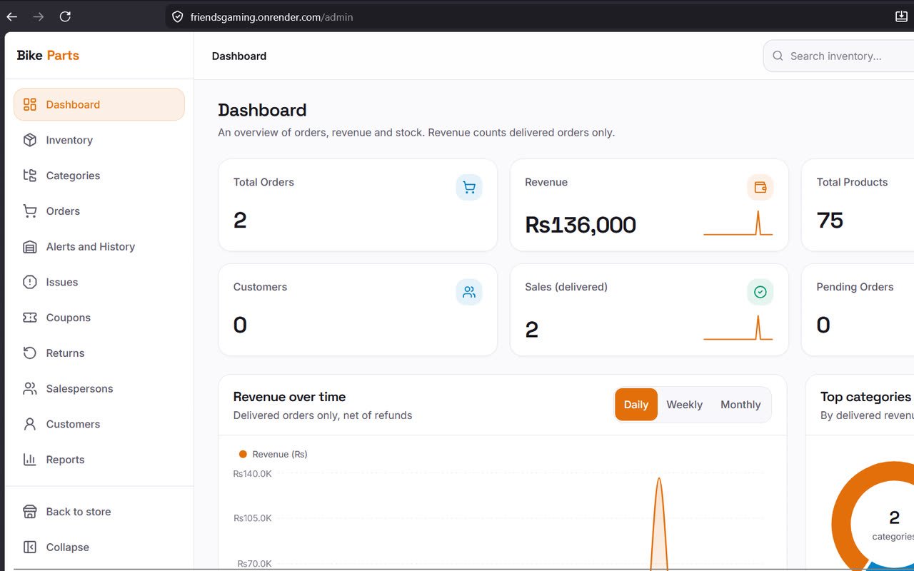Click the cart icon on Total Orders card
This screenshot has height=571, width=914.
pos(469,188)
